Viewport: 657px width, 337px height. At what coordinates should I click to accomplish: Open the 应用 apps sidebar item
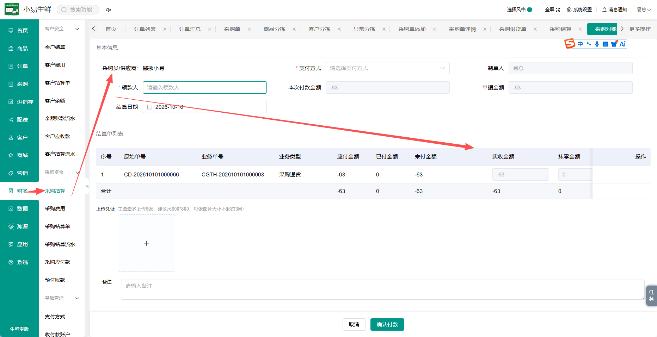[x=19, y=244]
